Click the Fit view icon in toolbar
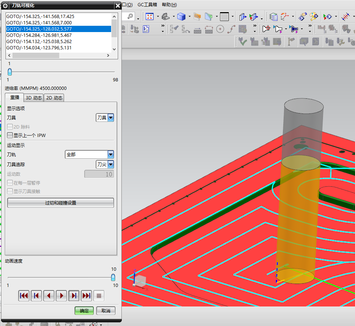The image size is (355, 326). [150, 17]
